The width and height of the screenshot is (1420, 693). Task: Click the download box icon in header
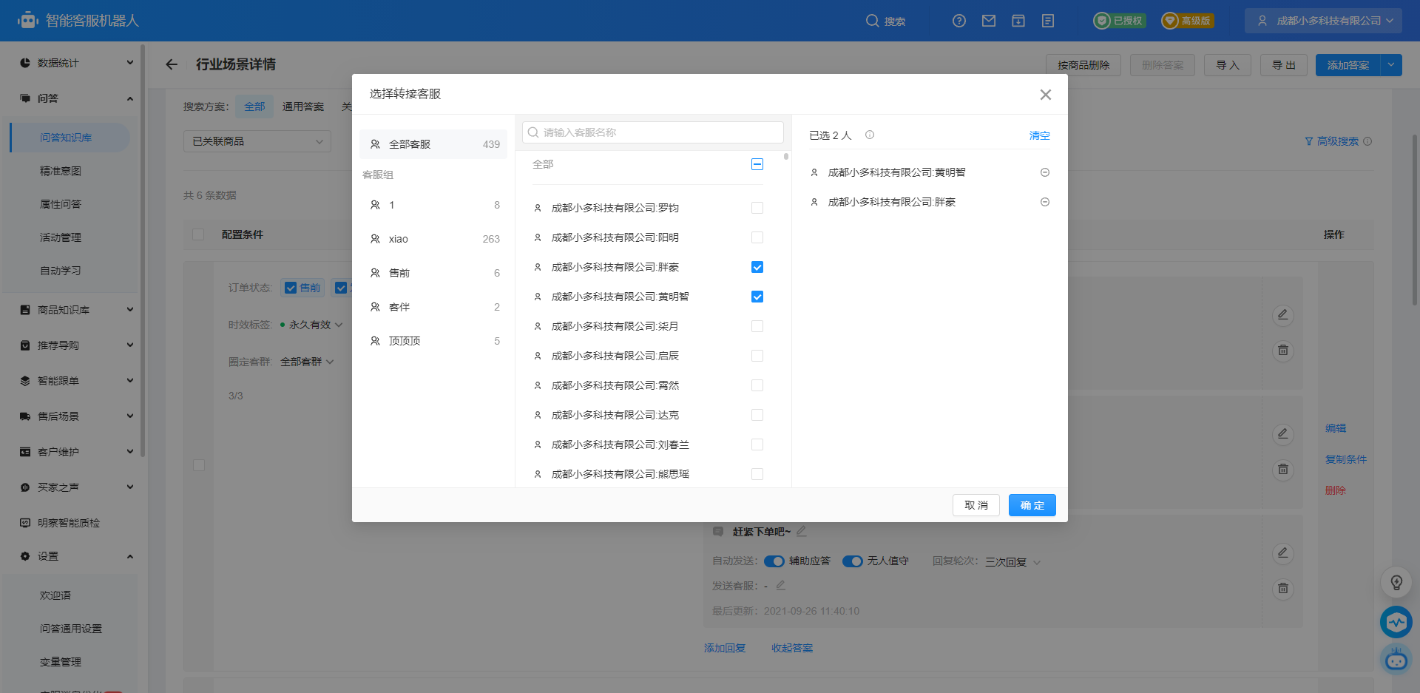click(1018, 21)
